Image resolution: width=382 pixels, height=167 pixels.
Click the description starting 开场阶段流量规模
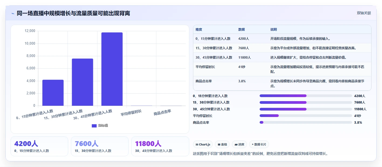301,39
